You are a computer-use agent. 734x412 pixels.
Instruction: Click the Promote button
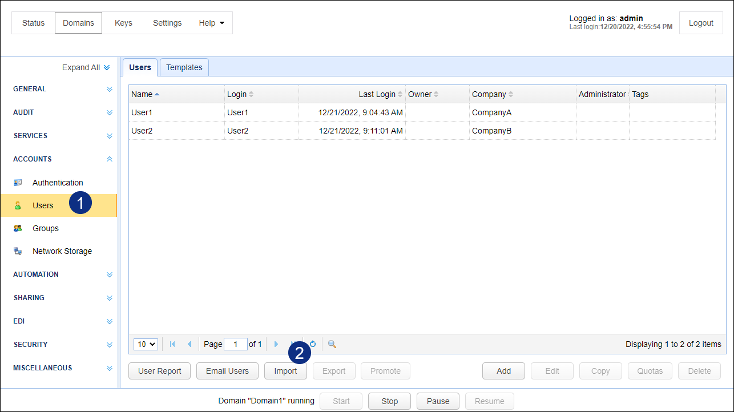[385, 371]
